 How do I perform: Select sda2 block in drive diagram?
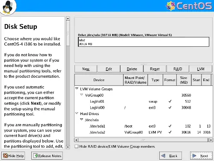[144, 42]
